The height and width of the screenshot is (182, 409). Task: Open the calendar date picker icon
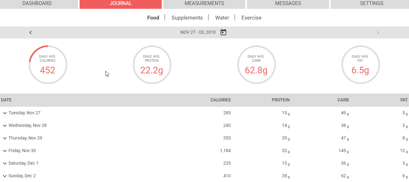pyautogui.click(x=223, y=32)
